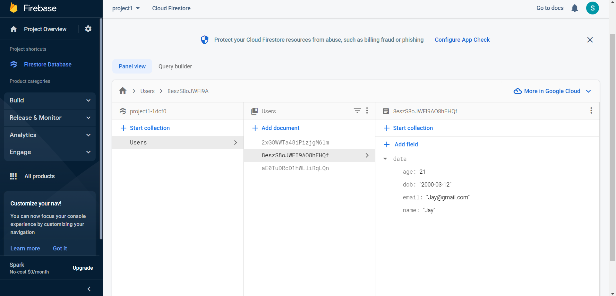The image size is (616, 296).
Task: Open the Users collection filter icon
Action: click(357, 111)
